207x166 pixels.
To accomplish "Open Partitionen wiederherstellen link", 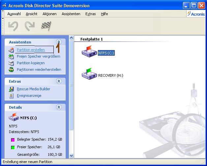I will [x=39, y=69].
